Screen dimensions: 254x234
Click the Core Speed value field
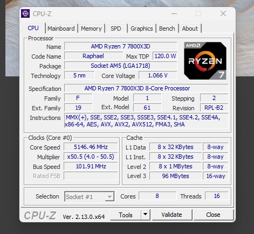coord(91,147)
